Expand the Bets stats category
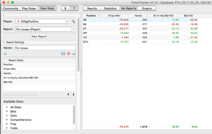This screenshot has height=134, width=212. [x=7, y=111]
